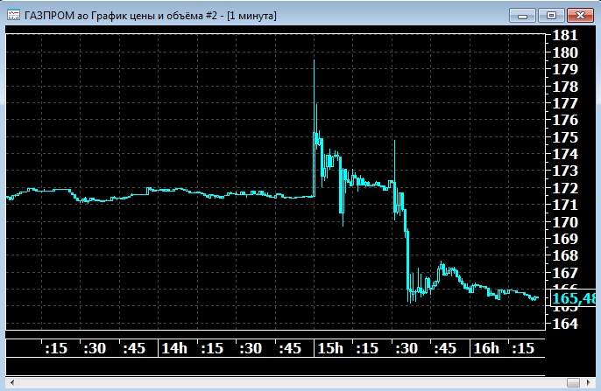Click the 181 price level on scale
This screenshot has height=391, width=601.
(x=566, y=36)
